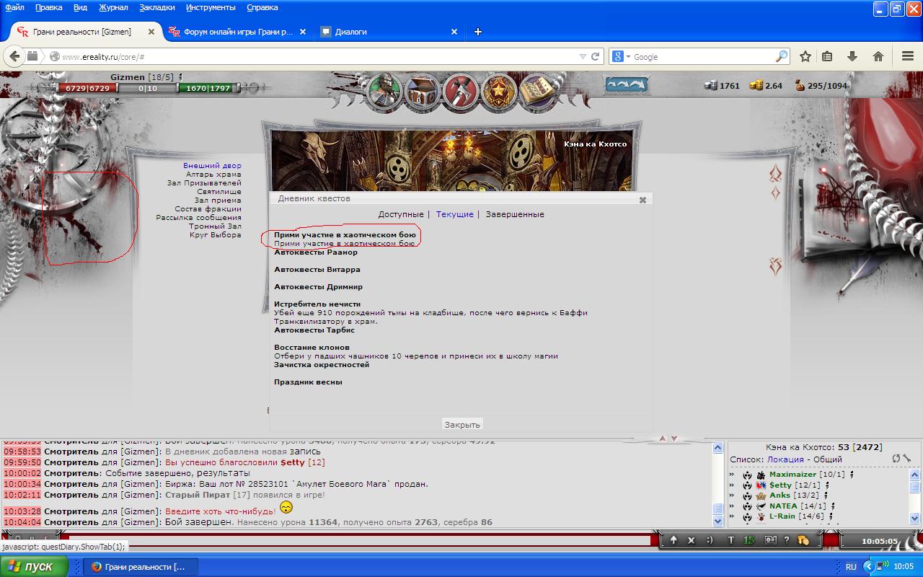The height and width of the screenshot is (577, 923).
Task: Refresh the player list with circular arrows icon
Action: [896, 459]
